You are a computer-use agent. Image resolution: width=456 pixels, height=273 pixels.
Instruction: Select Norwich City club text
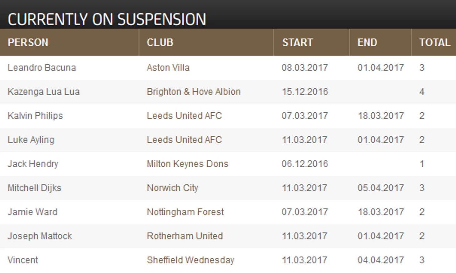(172, 188)
